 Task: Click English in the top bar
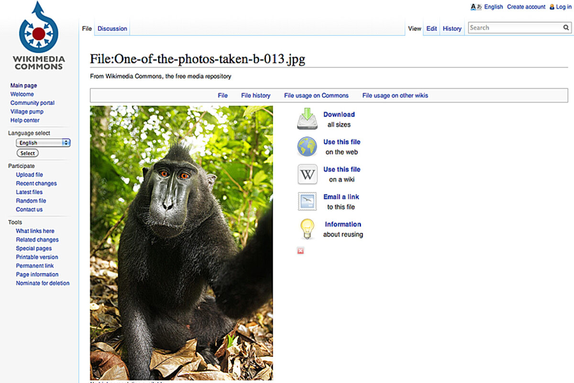[x=494, y=7]
